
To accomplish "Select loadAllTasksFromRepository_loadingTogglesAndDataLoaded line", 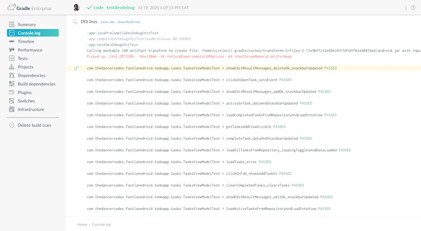I will coord(219,150).
